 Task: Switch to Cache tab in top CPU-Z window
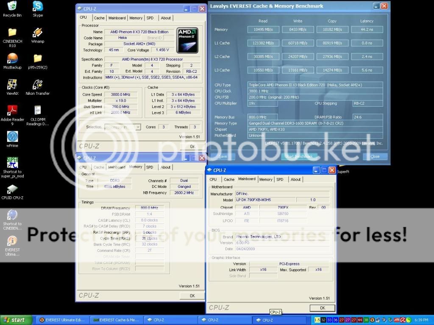coord(99,18)
